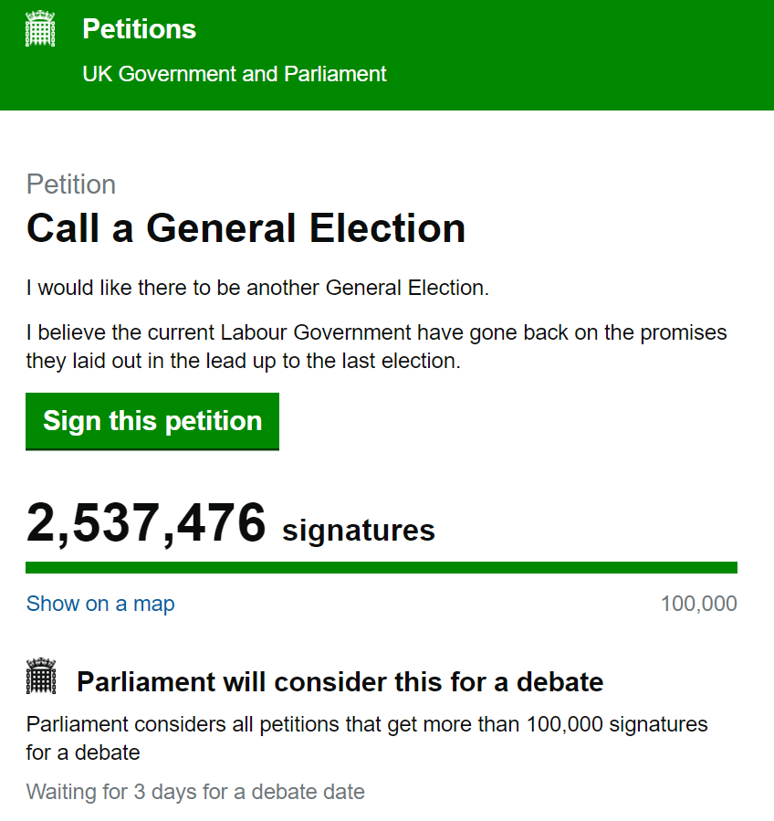This screenshot has height=821, width=774.
Task: Sign this petition using the green button
Action: (152, 421)
